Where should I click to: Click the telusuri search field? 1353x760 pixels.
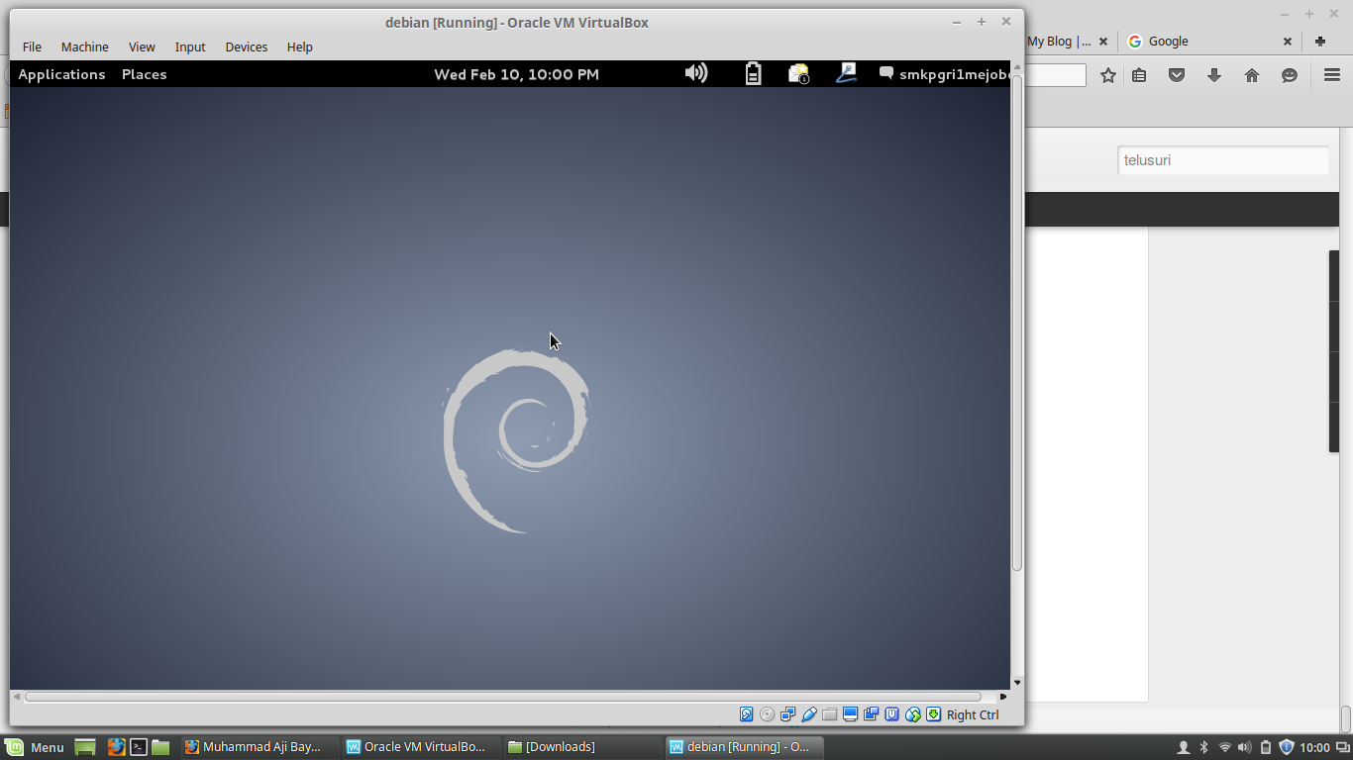[x=1223, y=160]
